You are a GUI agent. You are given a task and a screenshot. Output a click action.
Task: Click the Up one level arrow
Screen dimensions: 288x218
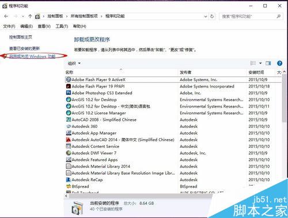pyautogui.click(x=30, y=16)
